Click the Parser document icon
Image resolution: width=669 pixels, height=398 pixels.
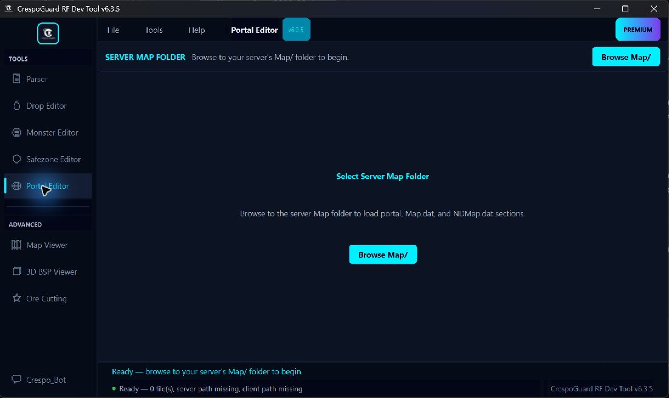click(16, 78)
